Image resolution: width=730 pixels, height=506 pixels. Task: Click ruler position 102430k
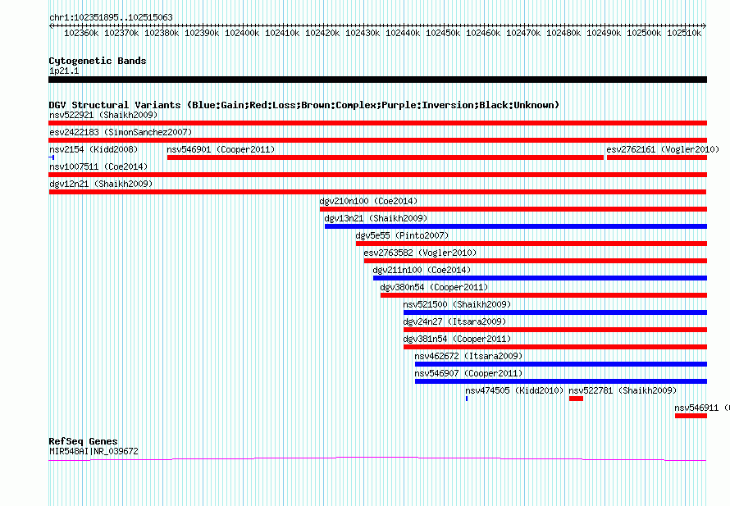click(x=363, y=33)
